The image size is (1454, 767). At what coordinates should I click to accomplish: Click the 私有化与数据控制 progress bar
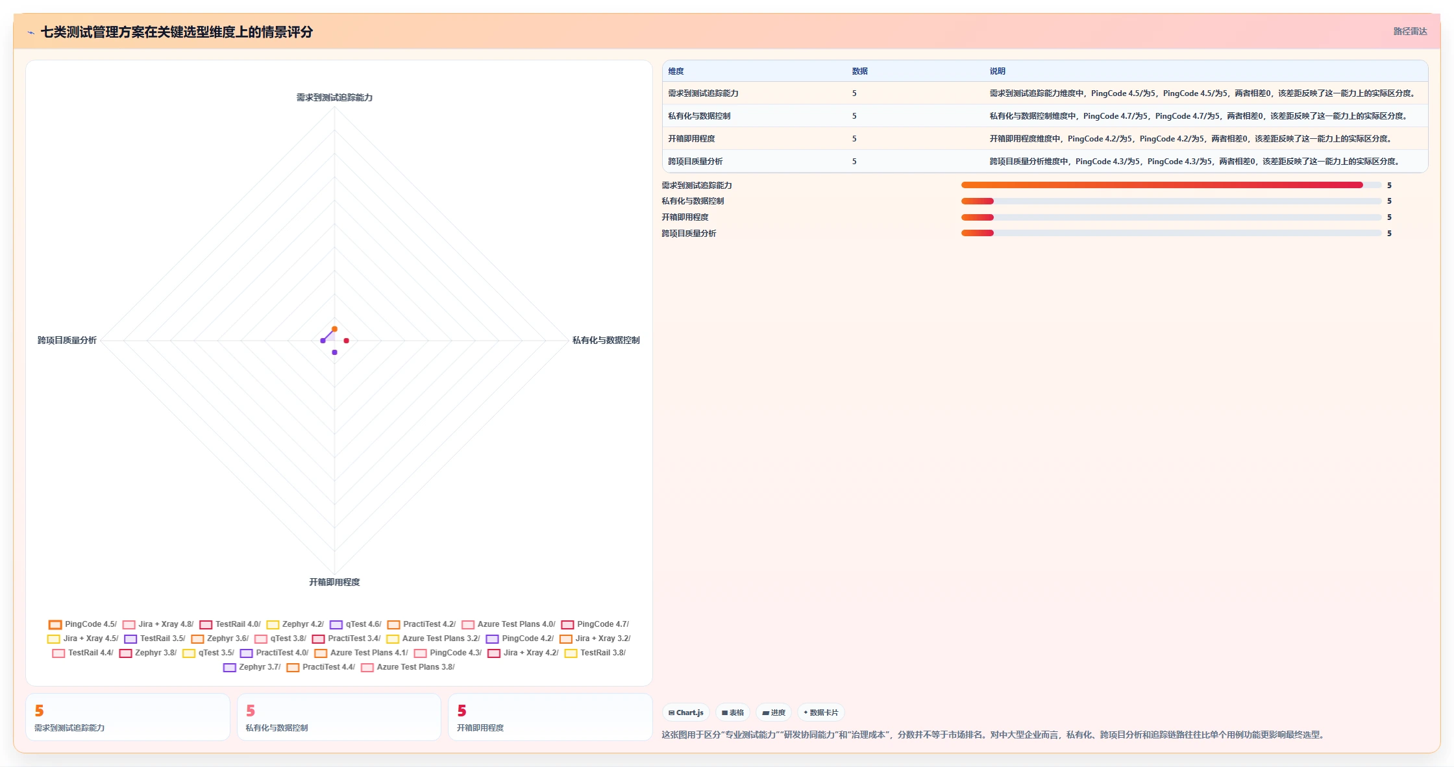[x=1171, y=201]
